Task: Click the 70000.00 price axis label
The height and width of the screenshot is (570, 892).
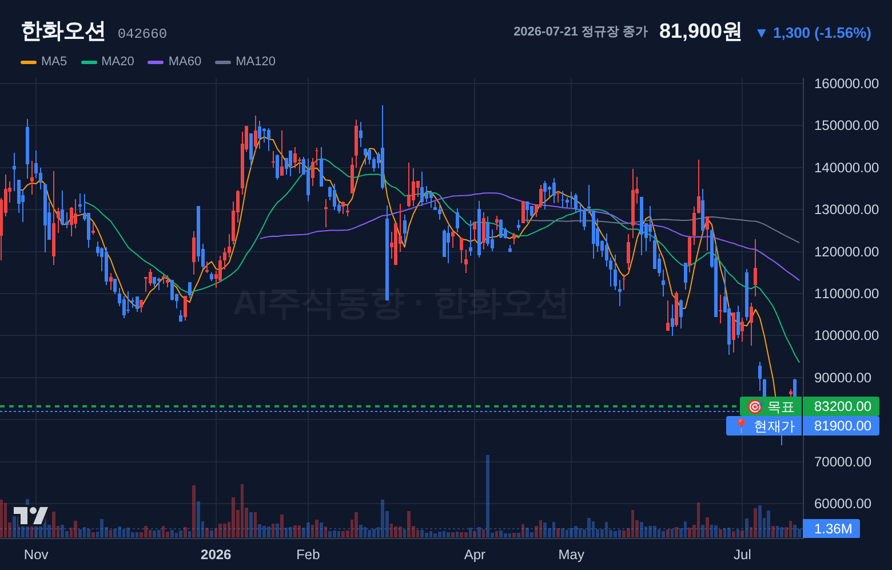Action: [843, 462]
